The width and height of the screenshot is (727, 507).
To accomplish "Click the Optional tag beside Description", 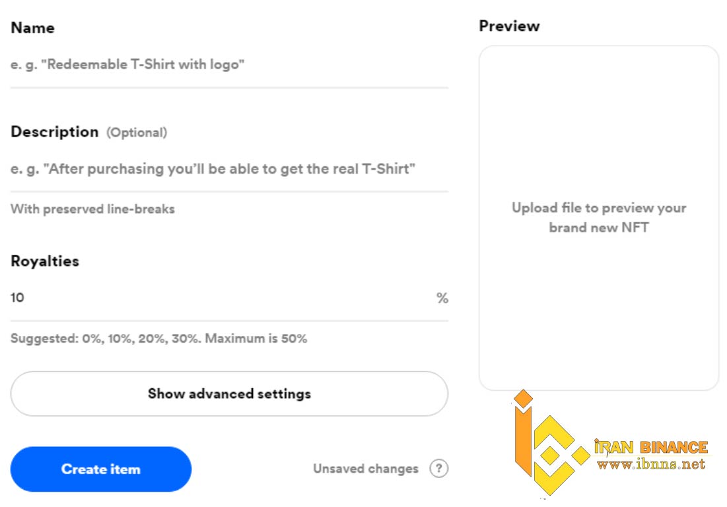I will (x=137, y=133).
